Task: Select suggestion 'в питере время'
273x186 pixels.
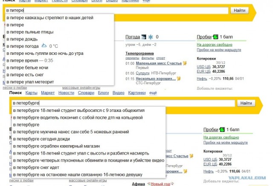Action: [60, 60]
